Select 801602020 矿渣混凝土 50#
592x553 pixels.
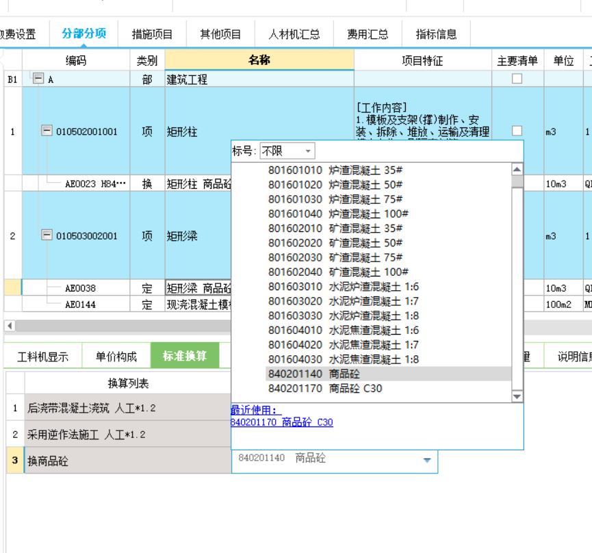pos(388,243)
